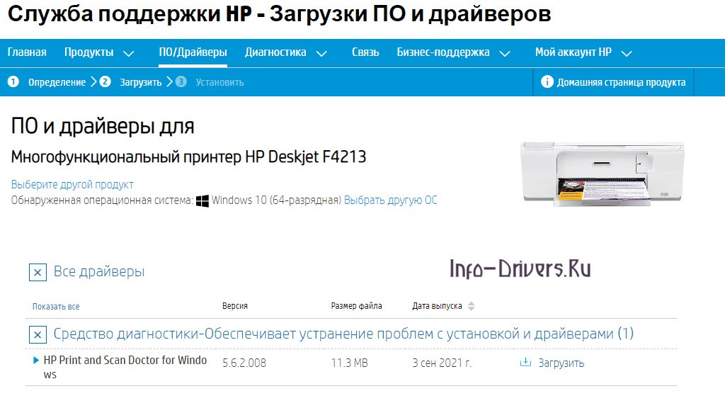725x408 pixels.
Task: Open the Выберите другой продукт link
Action: (x=71, y=183)
